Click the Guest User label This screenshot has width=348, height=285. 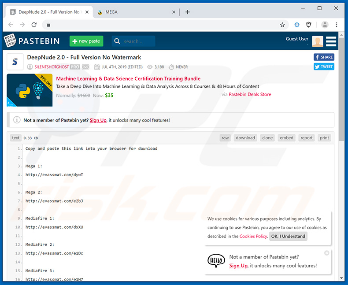coord(297,39)
